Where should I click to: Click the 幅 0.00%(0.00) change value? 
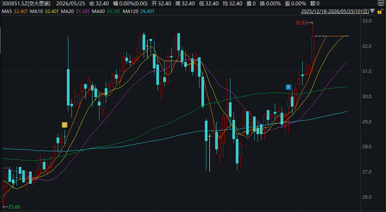click(x=130, y=3)
